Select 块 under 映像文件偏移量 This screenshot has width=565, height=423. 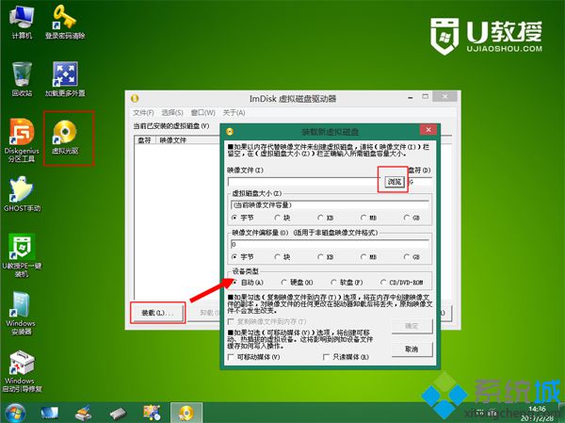point(282,257)
